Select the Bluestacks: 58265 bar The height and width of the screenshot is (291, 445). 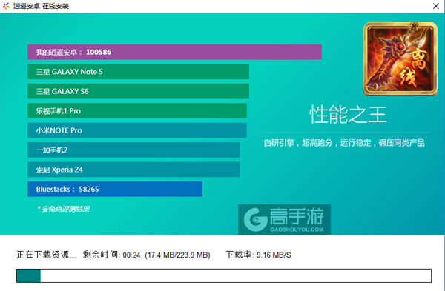[115, 189]
